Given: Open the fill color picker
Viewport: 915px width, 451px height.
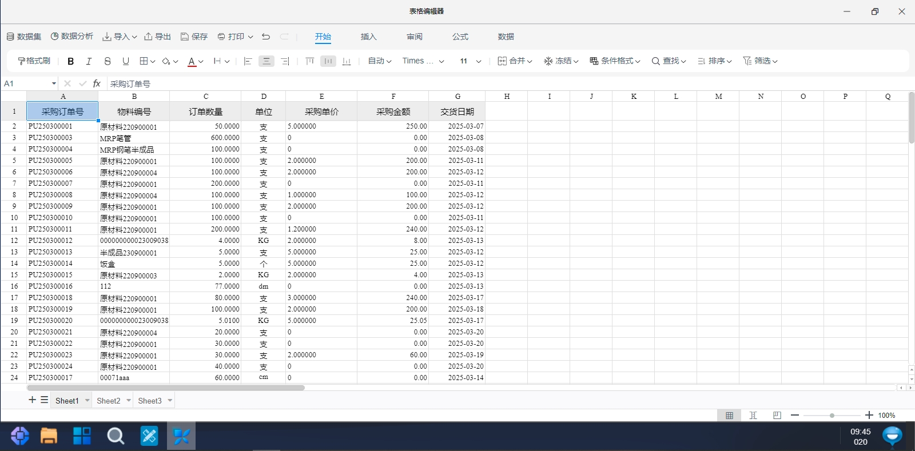Looking at the screenshot, I should pos(170,61).
